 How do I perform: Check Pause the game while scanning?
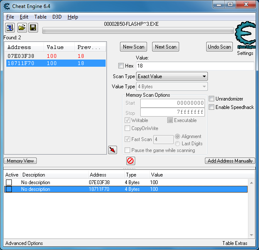[127, 150]
